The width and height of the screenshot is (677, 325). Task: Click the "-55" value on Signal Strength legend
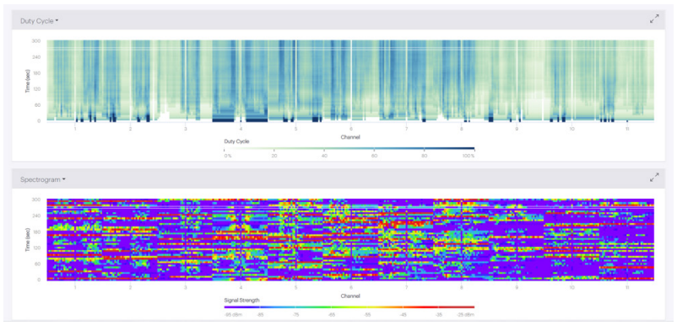(x=367, y=314)
